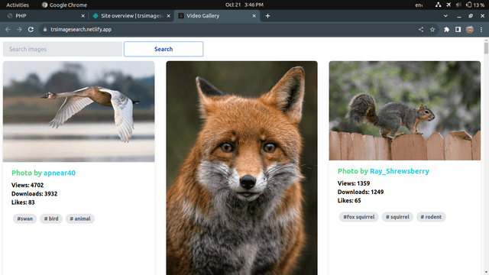Select the #fox squirrel tag

[x=358, y=217]
